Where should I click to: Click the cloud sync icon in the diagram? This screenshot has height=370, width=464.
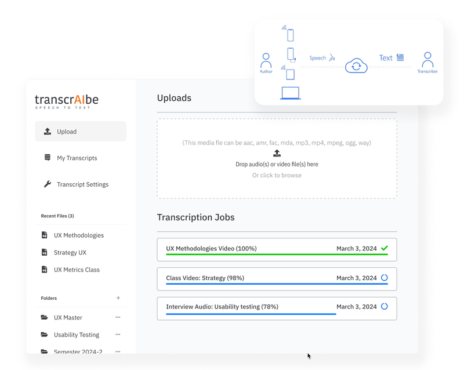(356, 66)
